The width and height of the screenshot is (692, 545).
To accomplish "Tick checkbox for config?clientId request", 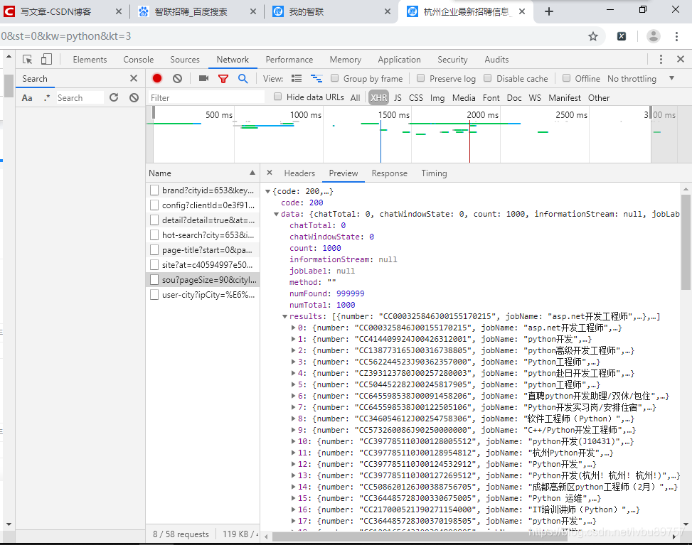I will coord(154,205).
